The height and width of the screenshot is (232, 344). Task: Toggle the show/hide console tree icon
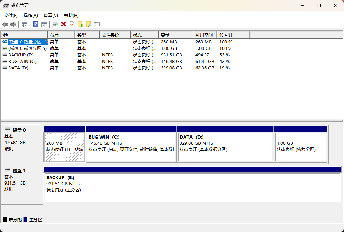(25, 24)
